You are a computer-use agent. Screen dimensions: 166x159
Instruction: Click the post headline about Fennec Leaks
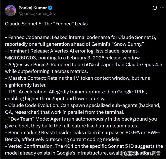(46, 24)
